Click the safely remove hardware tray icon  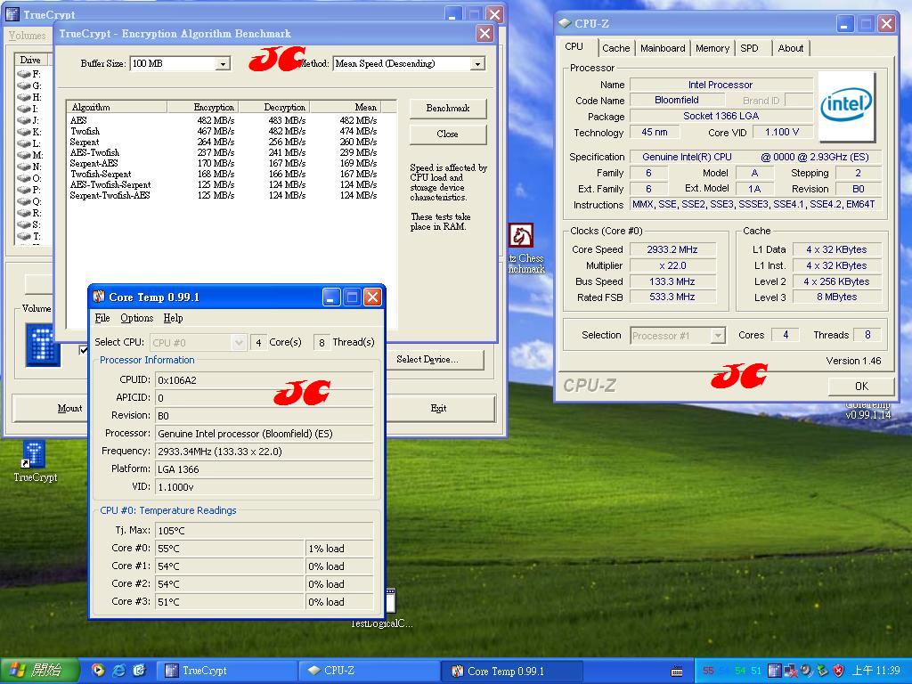[x=822, y=671]
